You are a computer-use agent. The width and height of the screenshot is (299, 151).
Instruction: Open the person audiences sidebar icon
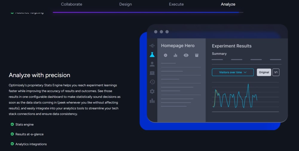coord(152,64)
